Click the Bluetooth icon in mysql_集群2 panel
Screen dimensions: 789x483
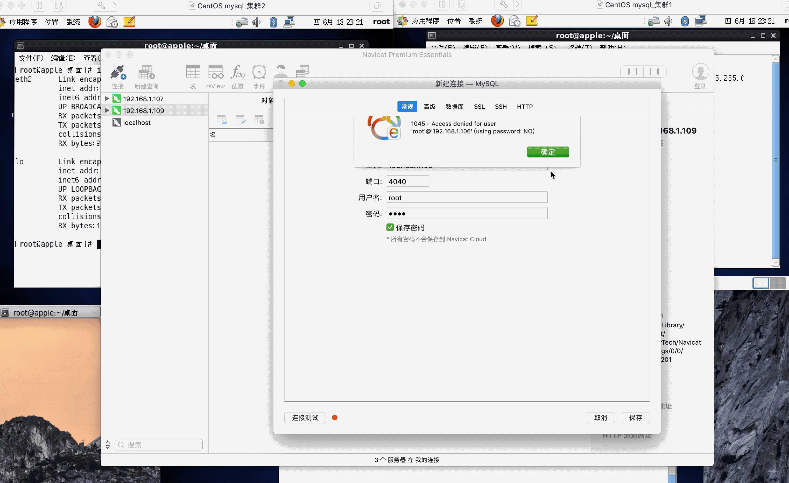click(x=273, y=22)
